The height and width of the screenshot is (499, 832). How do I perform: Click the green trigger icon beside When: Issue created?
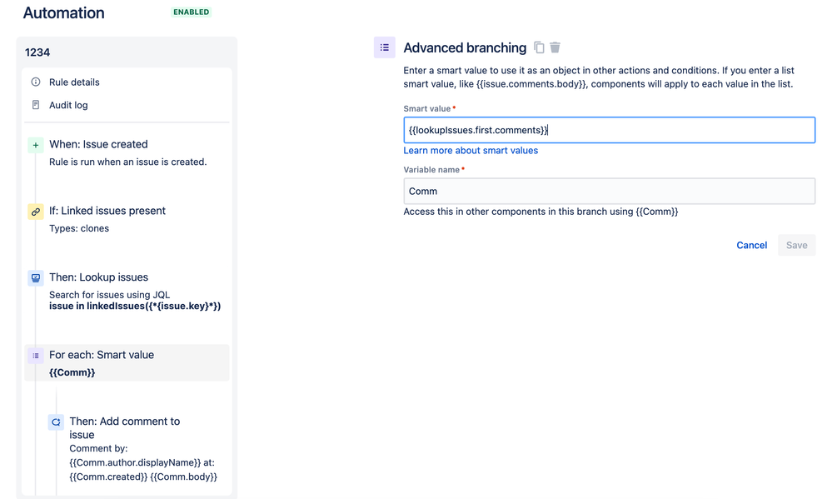[34, 144]
